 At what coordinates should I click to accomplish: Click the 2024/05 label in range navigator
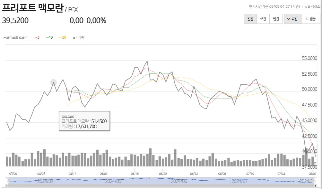(x=113, y=181)
